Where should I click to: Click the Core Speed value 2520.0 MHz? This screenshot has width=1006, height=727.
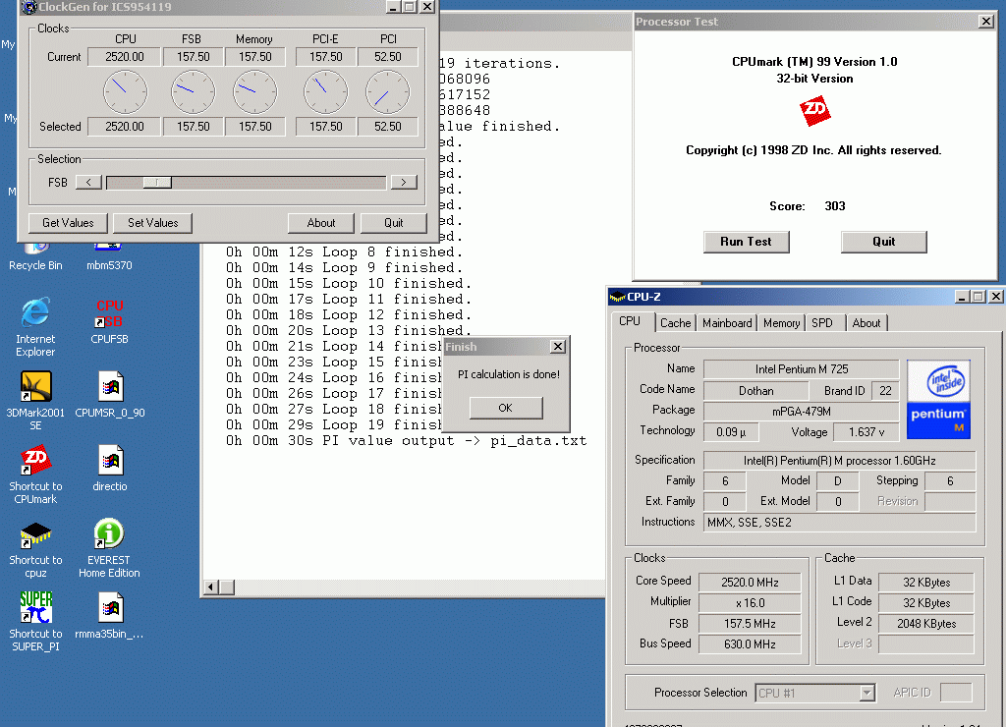(750, 582)
